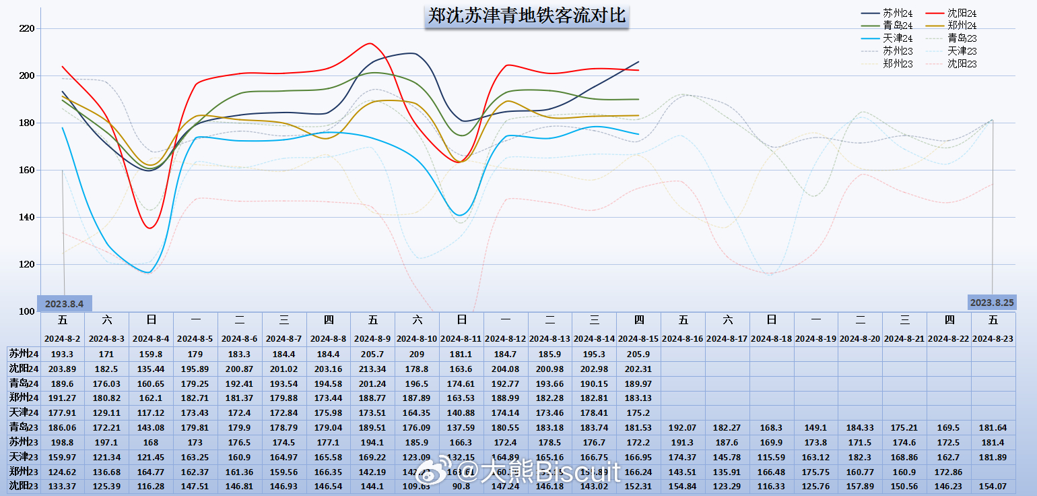Click the 苏州24 table row label

[x=24, y=354]
